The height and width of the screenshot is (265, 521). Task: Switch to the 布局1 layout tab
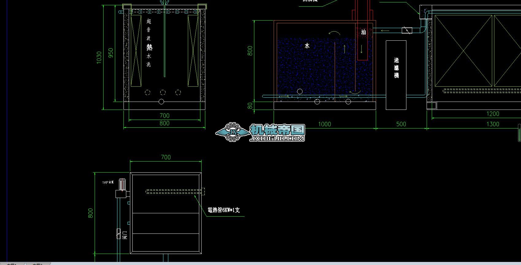12,263
